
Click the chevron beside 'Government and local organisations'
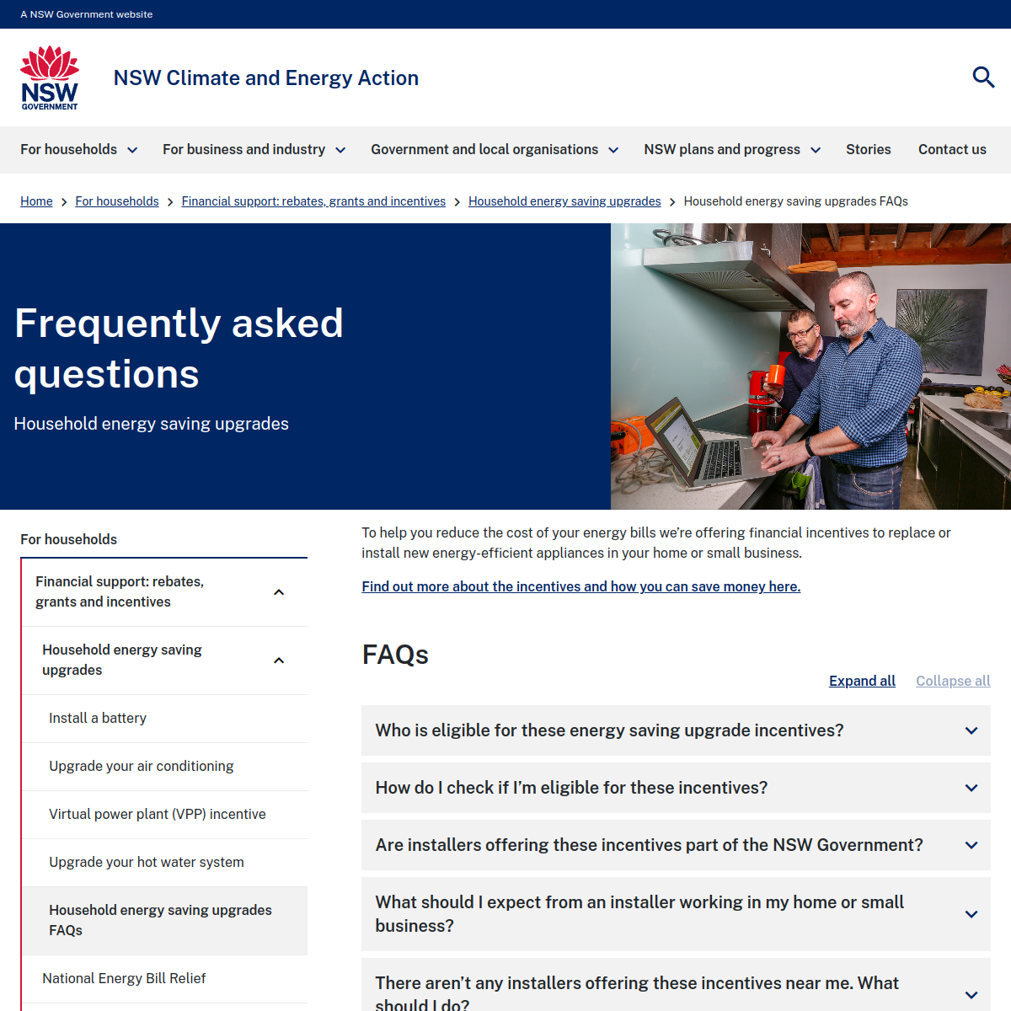pyautogui.click(x=613, y=149)
